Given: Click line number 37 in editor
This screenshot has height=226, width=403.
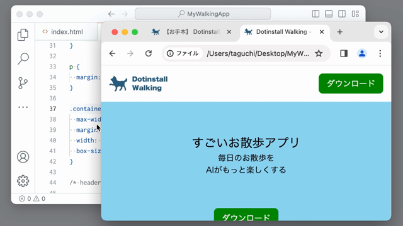Looking at the screenshot, I should click(53, 109).
